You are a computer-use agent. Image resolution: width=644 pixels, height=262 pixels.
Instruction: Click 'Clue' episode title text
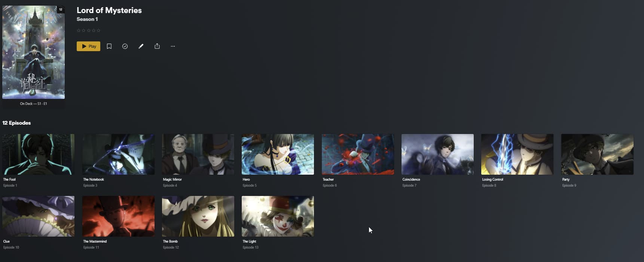coord(6,241)
